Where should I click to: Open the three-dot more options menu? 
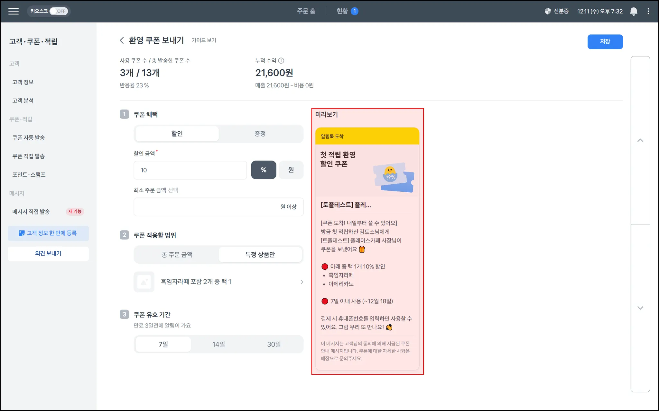coord(648,11)
